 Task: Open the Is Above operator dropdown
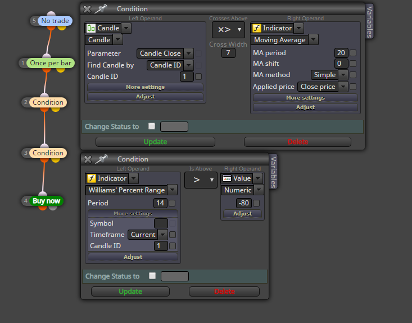(x=201, y=180)
